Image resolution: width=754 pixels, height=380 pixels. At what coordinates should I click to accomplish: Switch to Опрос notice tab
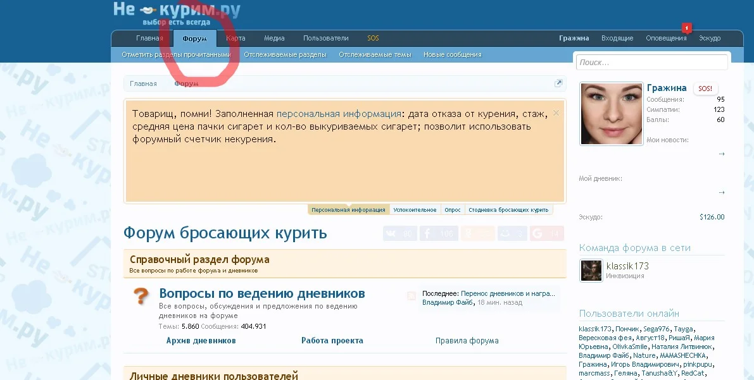[x=453, y=209]
